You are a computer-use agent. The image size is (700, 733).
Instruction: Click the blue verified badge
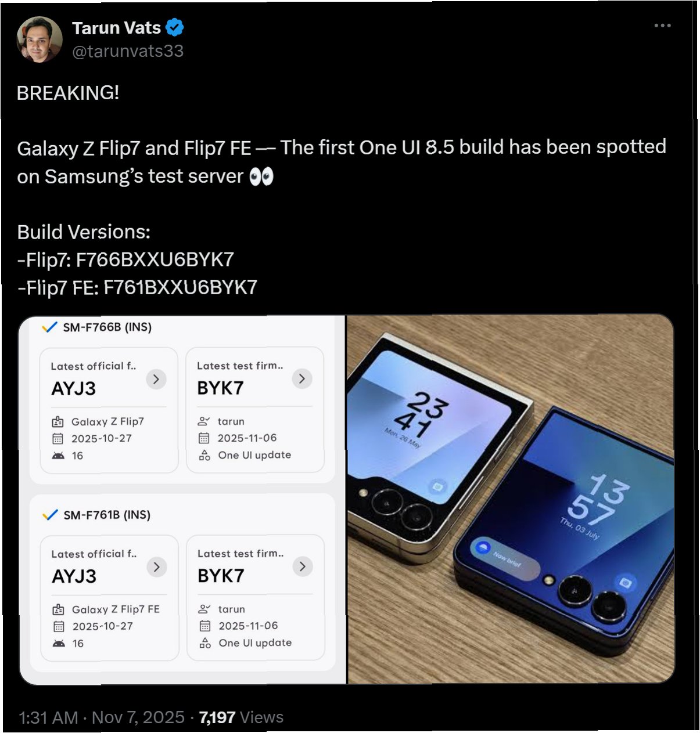click(175, 27)
